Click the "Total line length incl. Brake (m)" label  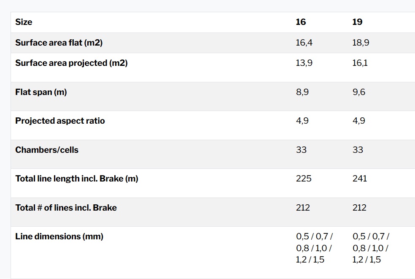click(x=77, y=179)
